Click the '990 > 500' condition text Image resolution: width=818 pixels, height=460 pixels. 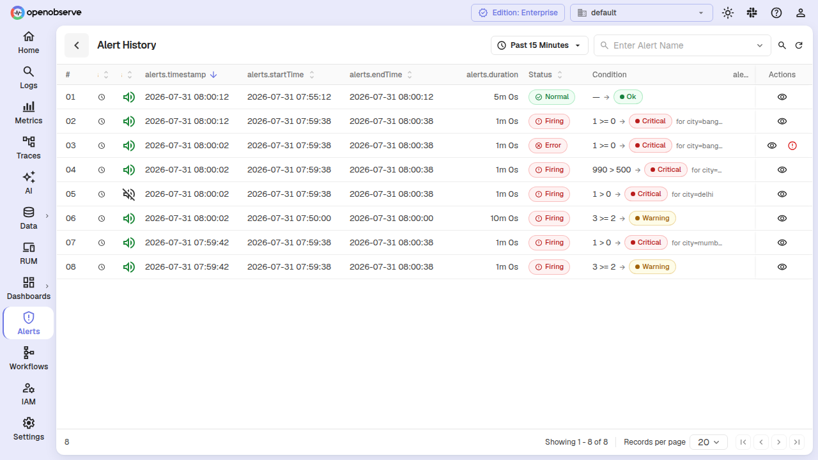pos(612,170)
